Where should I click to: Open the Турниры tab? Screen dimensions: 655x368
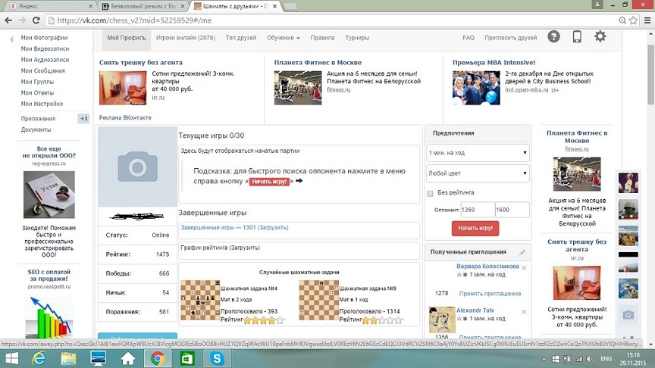(x=356, y=38)
